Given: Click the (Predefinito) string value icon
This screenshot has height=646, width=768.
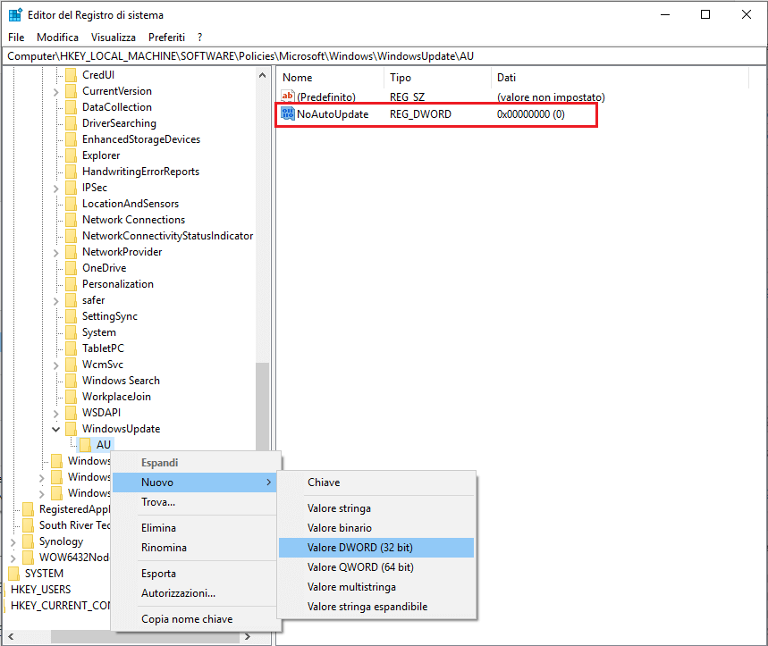Looking at the screenshot, I should pos(288,96).
